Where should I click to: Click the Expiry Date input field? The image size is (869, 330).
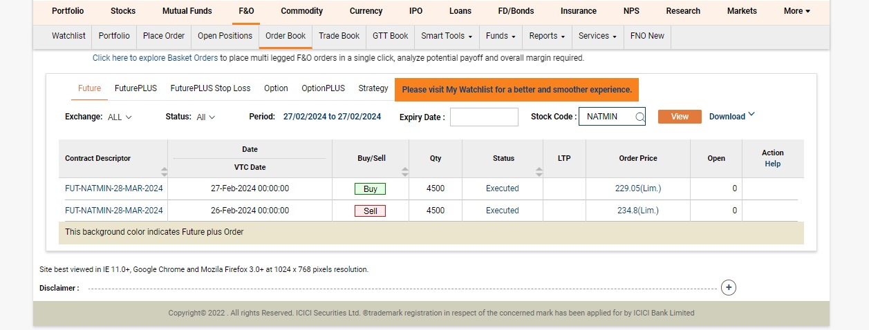[x=483, y=117]
